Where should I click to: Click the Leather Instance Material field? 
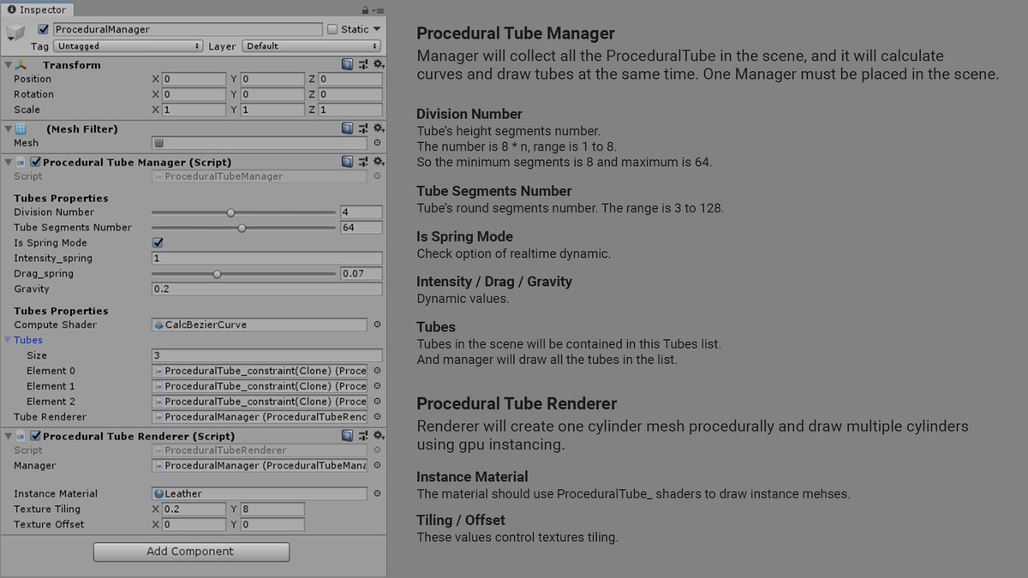(x=260, y=493)
